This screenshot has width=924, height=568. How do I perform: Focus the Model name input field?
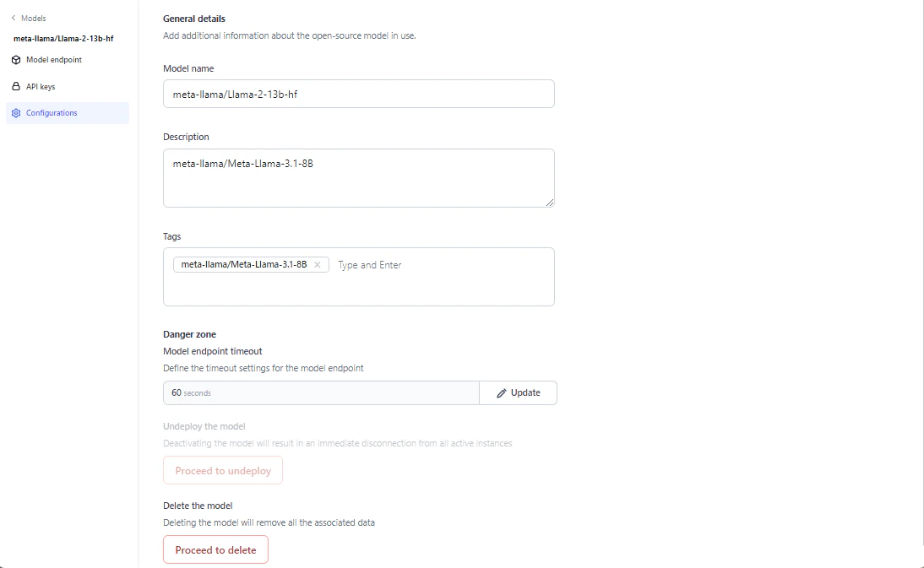click(x=358, y=94)
